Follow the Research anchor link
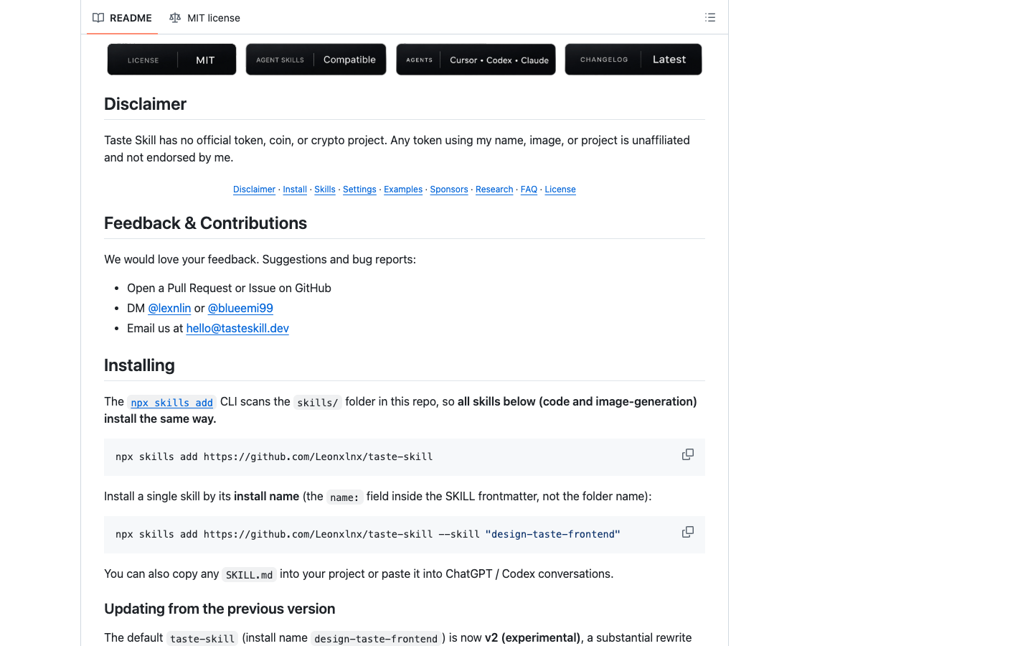 click(x=494, y=189)
